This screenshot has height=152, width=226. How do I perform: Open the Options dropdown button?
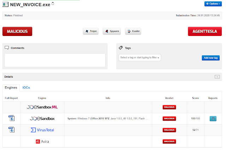click(x=213, y=4)
